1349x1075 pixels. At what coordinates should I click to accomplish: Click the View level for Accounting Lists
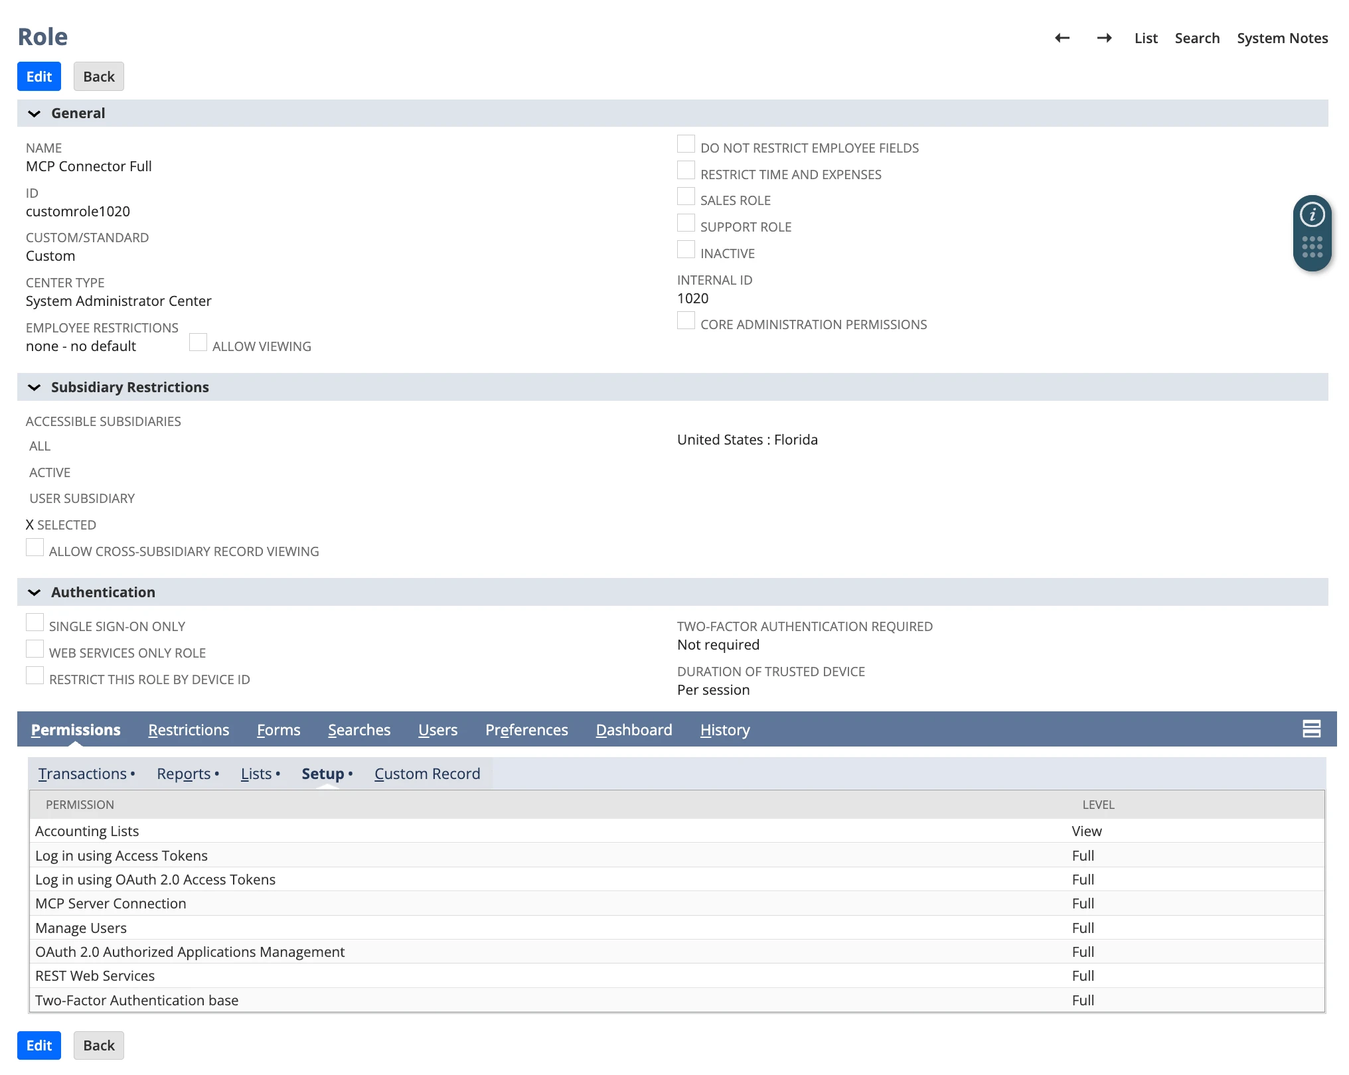point(1086,831)
